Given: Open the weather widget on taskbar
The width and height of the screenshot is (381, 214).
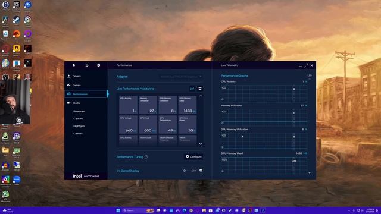Looking at the screenshot, I should (8, 210).
